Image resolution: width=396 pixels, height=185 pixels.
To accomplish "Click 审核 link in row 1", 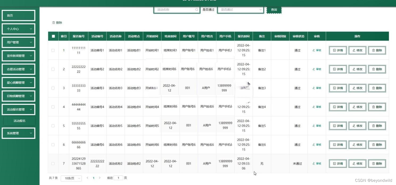I will [317, 50].
